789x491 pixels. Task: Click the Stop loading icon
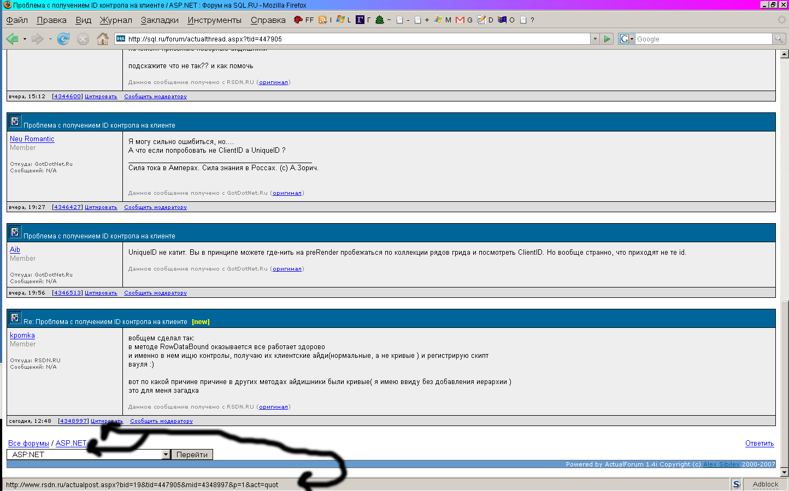83,39
